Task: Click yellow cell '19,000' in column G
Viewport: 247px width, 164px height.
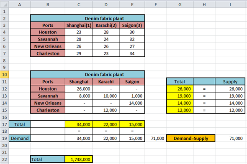Action: coord(180,96)
